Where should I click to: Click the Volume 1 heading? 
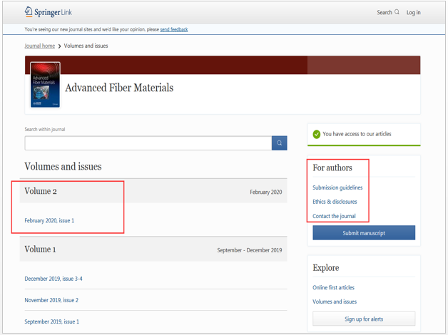pyautogui.click(x=40, y=249)
